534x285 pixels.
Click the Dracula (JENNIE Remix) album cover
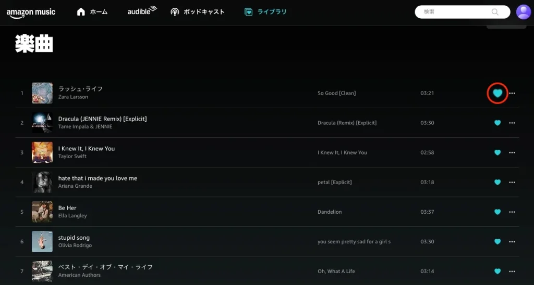tap(42, 123)
